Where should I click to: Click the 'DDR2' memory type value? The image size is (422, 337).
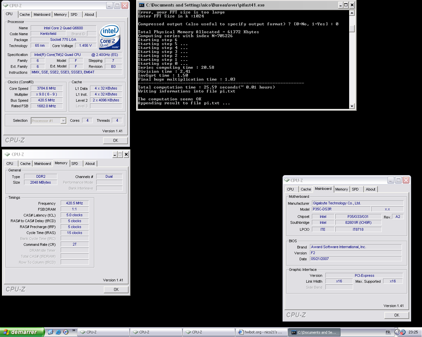point(41,176)
